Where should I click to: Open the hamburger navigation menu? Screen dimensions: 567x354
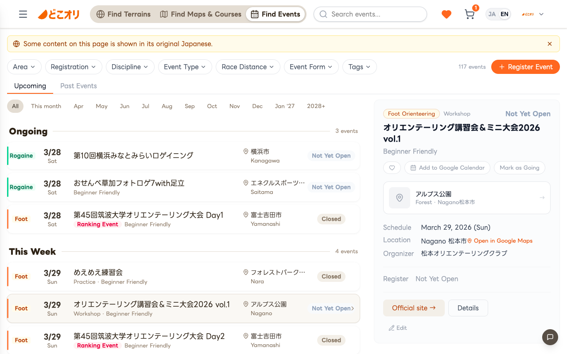click(x=23, y=14)
